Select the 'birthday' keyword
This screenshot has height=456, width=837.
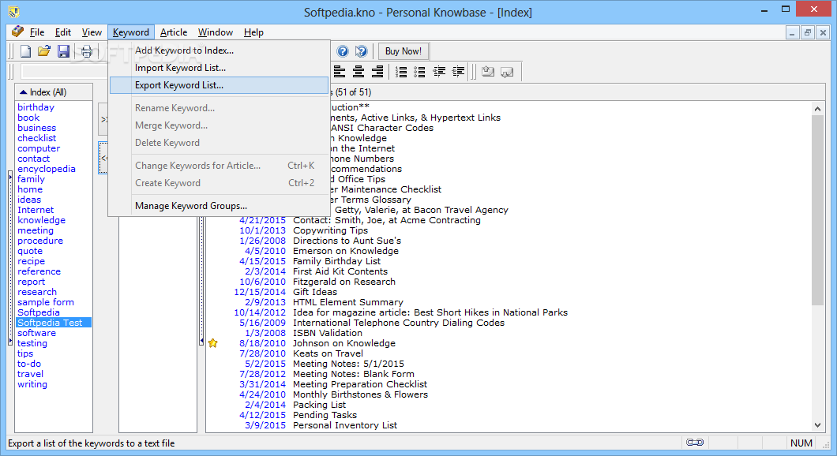pos(36,107)
